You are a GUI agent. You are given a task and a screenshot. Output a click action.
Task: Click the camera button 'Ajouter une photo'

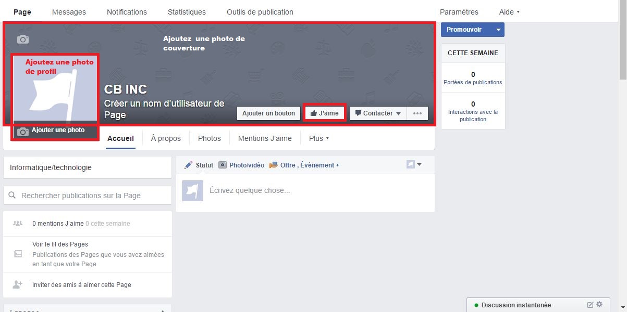click(x=55, y=131)
